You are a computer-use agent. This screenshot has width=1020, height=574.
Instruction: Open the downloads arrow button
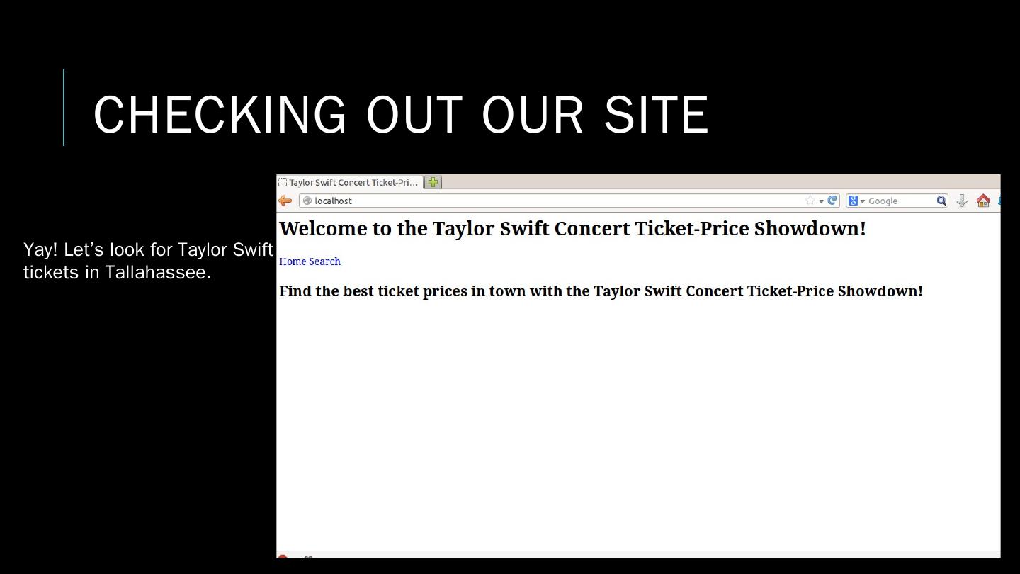[962, 201]
